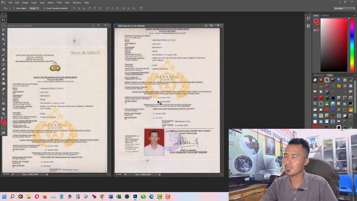357x201 pixels.
Task: Open the Edit menu
Action: [17, 2]
